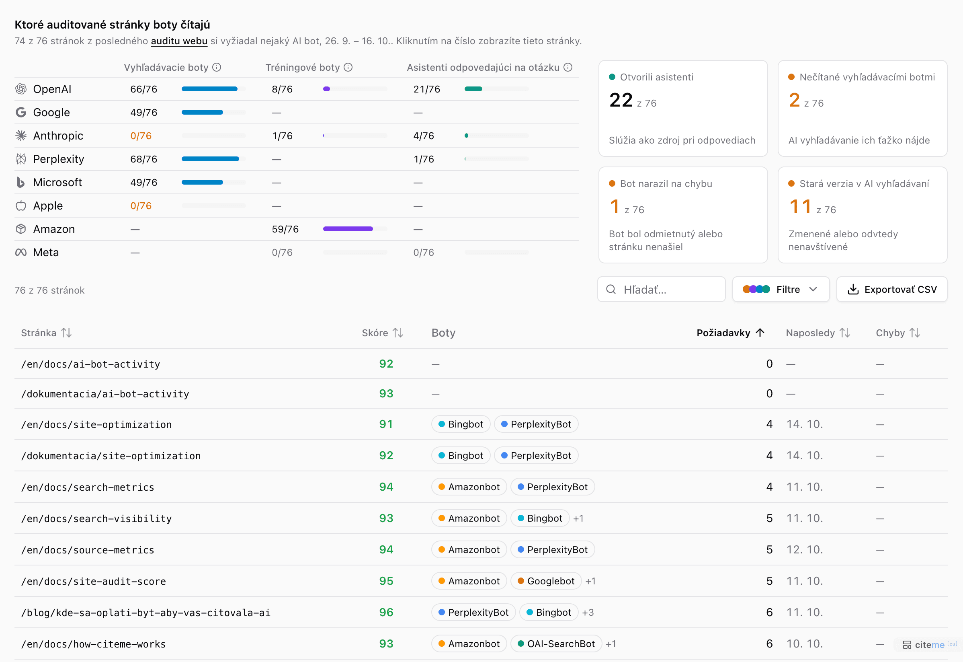Viewport: 963px width, 662px height.
Task: Click +3 more bots in blog row
Action: coord(588,613)
